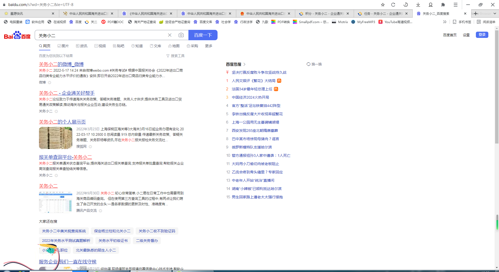
Task: Open the YouTube高清视频 bookmark
Action: (x=395, y=22)
